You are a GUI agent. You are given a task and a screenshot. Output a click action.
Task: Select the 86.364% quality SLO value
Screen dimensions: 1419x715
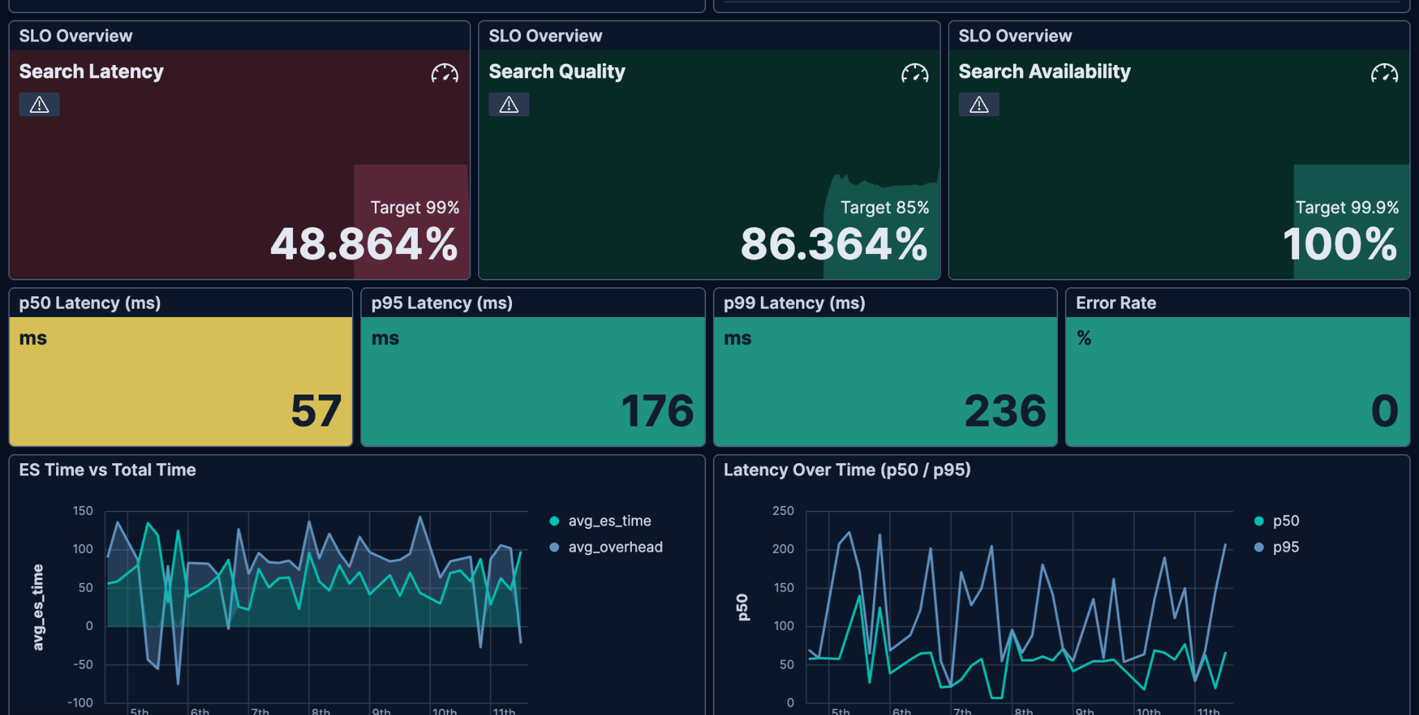pos(834,244)
